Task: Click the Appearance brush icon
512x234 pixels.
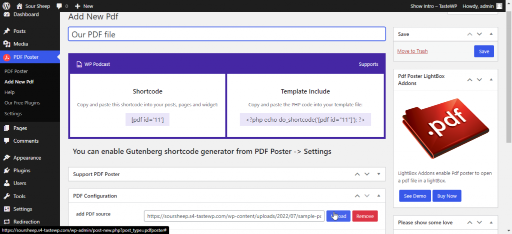Action: pos(6,158)
